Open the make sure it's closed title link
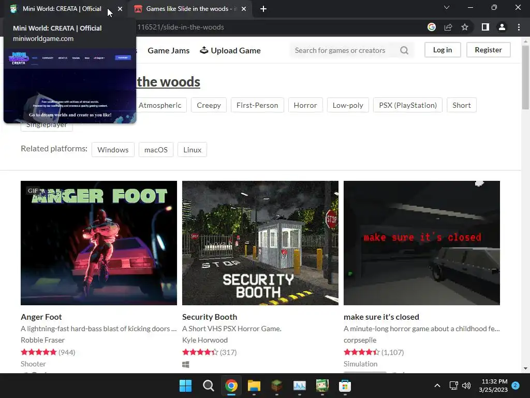 [x=381, y=317]
